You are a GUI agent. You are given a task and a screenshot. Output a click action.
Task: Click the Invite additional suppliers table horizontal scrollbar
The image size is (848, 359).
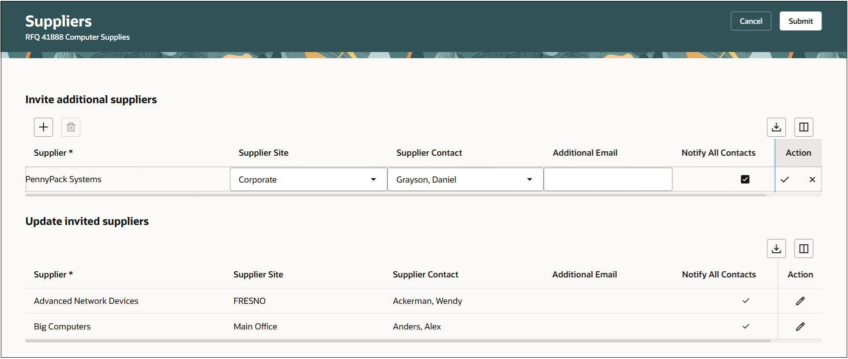pos(396,194)
